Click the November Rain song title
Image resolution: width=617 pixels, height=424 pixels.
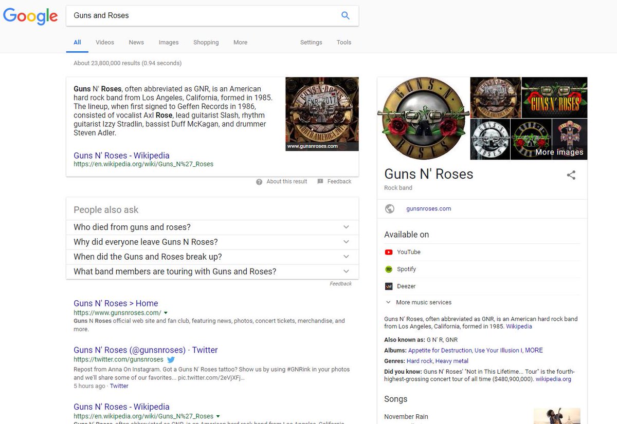point(406,417)
